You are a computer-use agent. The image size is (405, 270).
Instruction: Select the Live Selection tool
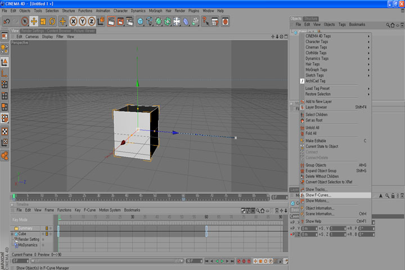(25, 21)
